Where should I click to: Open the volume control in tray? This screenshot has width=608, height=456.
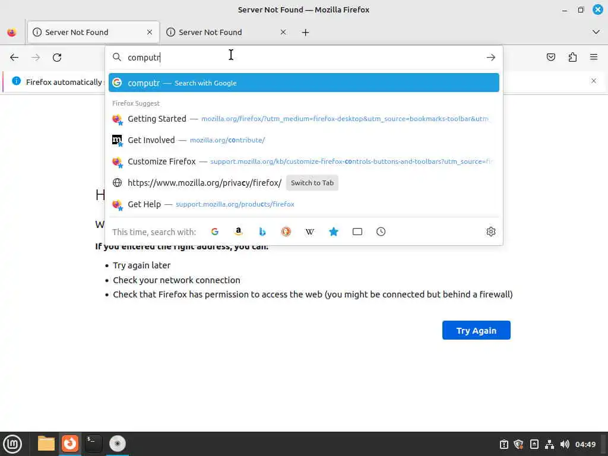click(x=565, y=444)
